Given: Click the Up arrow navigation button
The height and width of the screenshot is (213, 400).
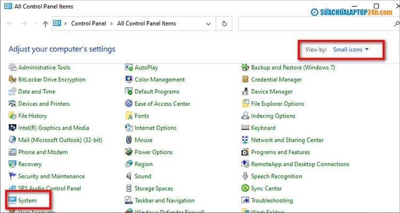Looking at the screenshot, I should click(x=45, y=24).
